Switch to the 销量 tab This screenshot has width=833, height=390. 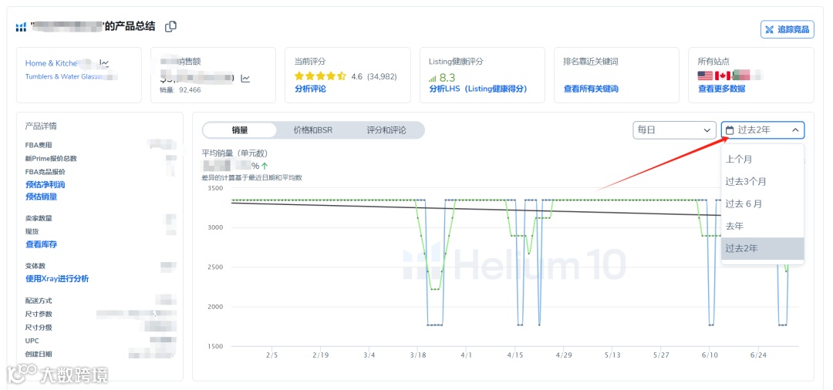point(240,130)
